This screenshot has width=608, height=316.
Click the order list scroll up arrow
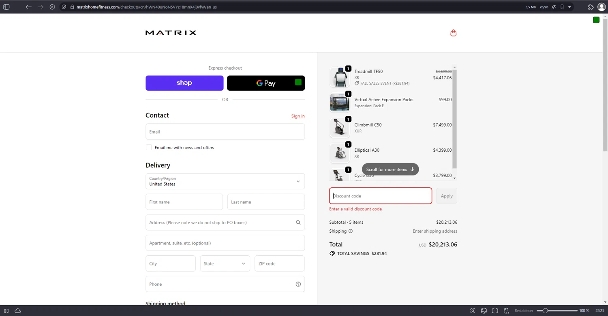(x=454, y=68)
